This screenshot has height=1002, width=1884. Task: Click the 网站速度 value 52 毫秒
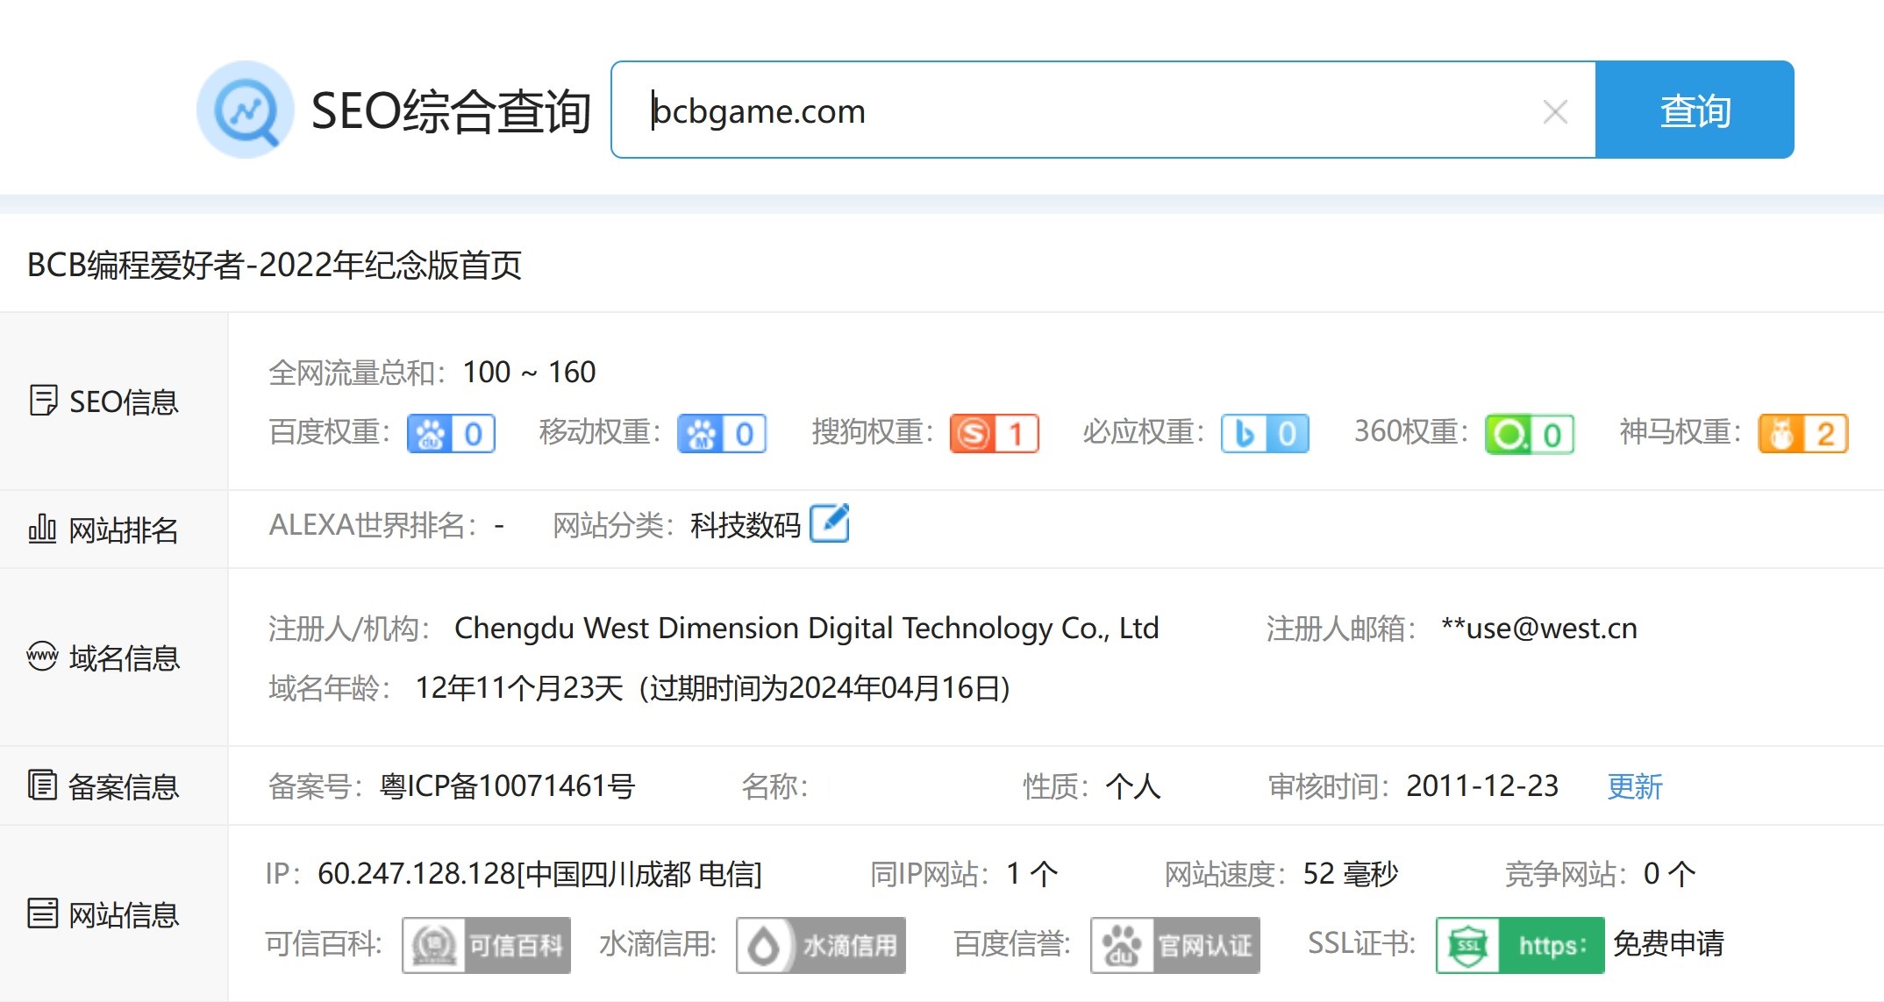coord(1351,874)
